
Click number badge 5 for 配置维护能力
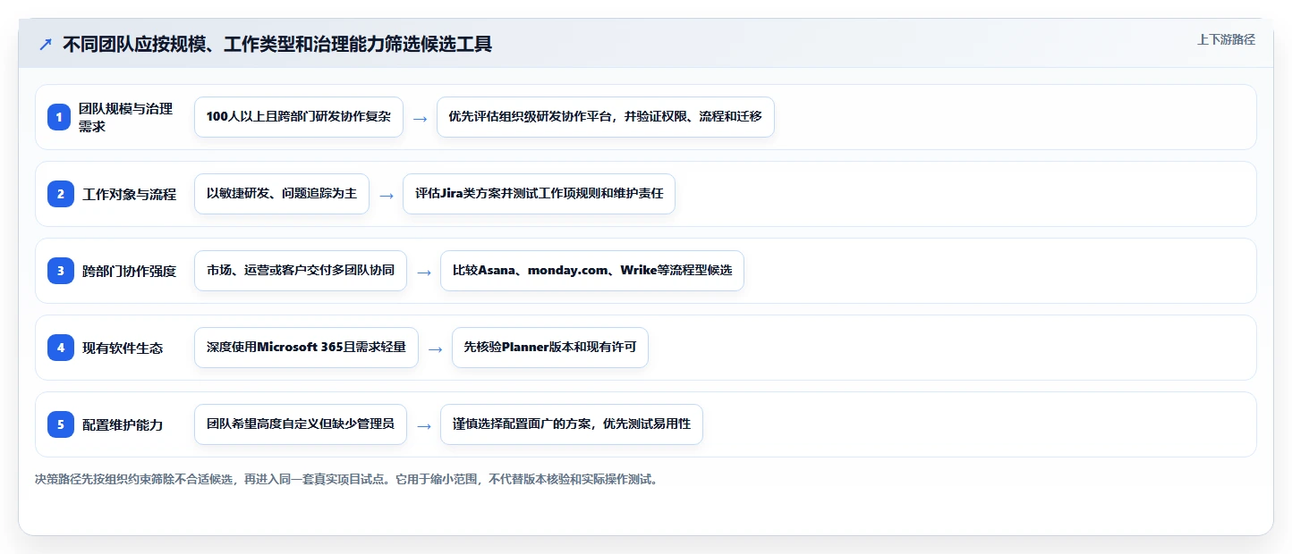(x=59, y=424)
